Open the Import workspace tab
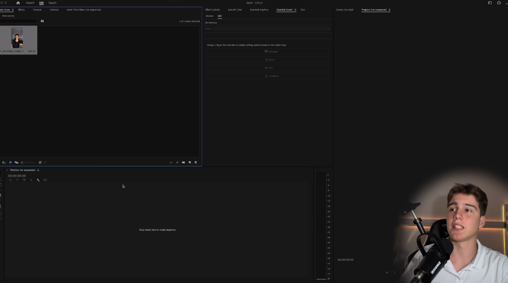 click(x=30, y=3)
